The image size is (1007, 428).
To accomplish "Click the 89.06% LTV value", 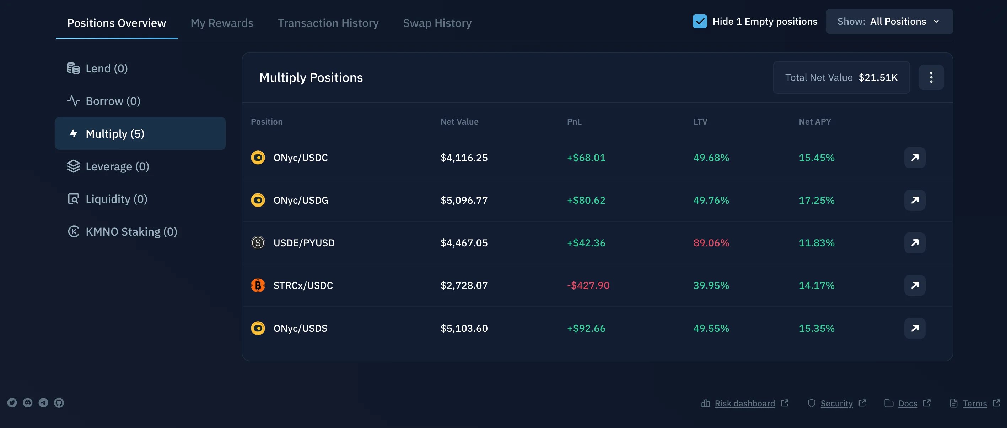I will coord(711,242).
